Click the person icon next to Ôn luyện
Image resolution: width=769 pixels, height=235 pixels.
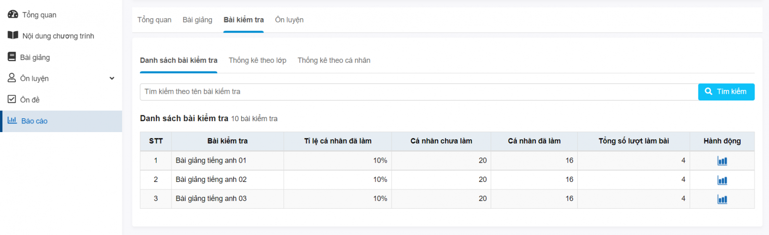coord(12,78)
